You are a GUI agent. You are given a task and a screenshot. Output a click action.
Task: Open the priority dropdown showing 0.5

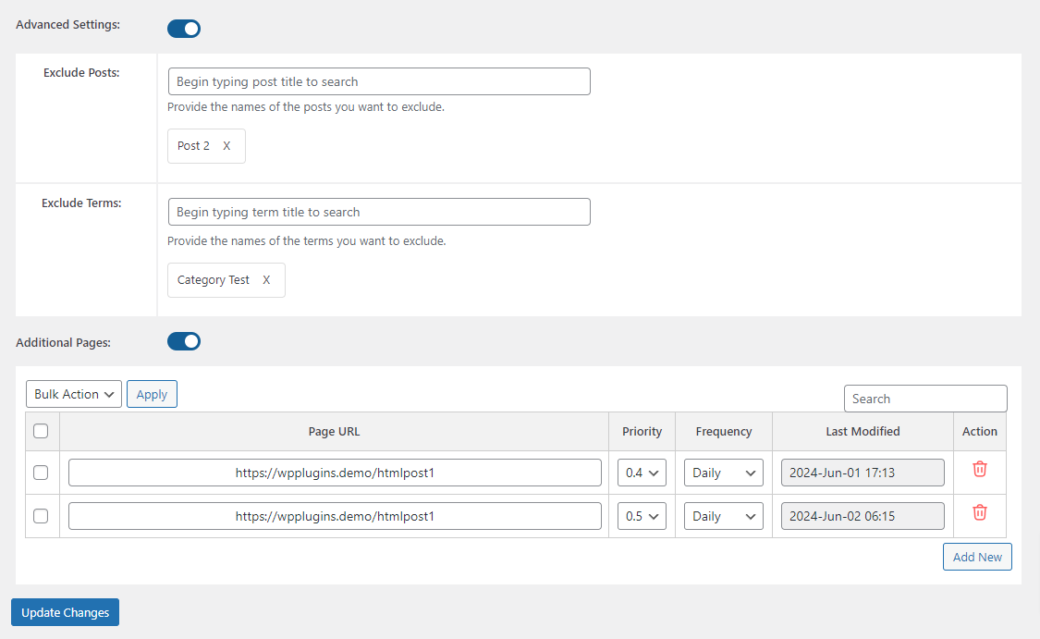[642, 516]
